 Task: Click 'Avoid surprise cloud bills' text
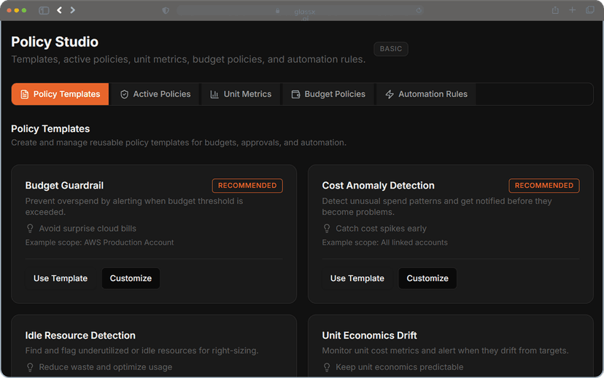point(88,229)
